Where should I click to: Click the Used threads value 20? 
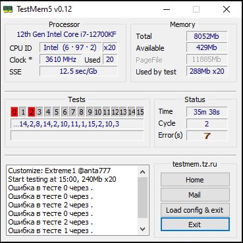pos(110,59)
